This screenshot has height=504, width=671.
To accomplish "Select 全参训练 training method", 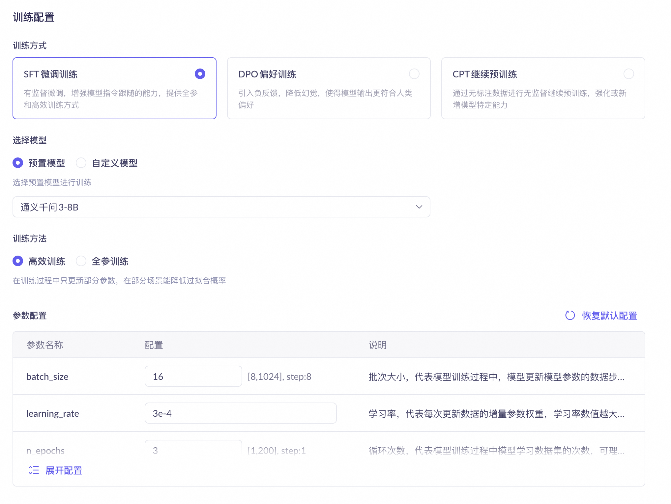I will tap(81, 261).
